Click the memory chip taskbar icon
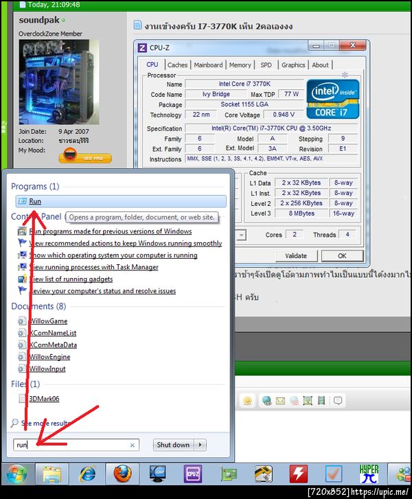412x499 pixels. (263, 474)
